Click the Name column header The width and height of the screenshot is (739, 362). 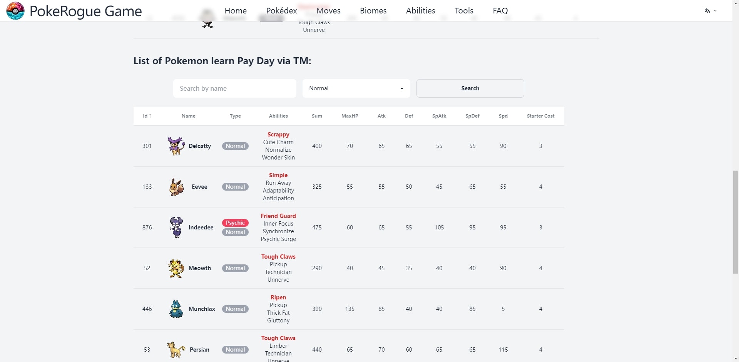pos(188,116)
